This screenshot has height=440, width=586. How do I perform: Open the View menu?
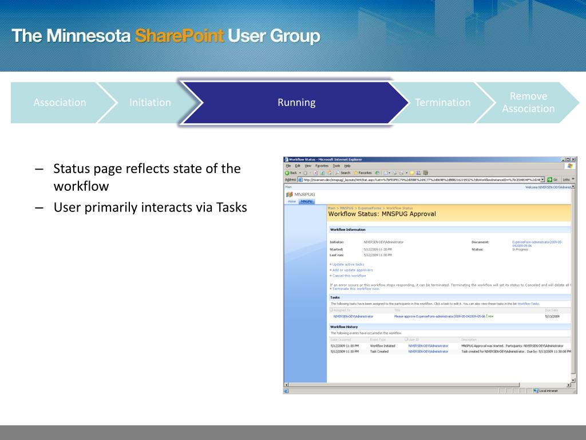(x=308, y=166)
